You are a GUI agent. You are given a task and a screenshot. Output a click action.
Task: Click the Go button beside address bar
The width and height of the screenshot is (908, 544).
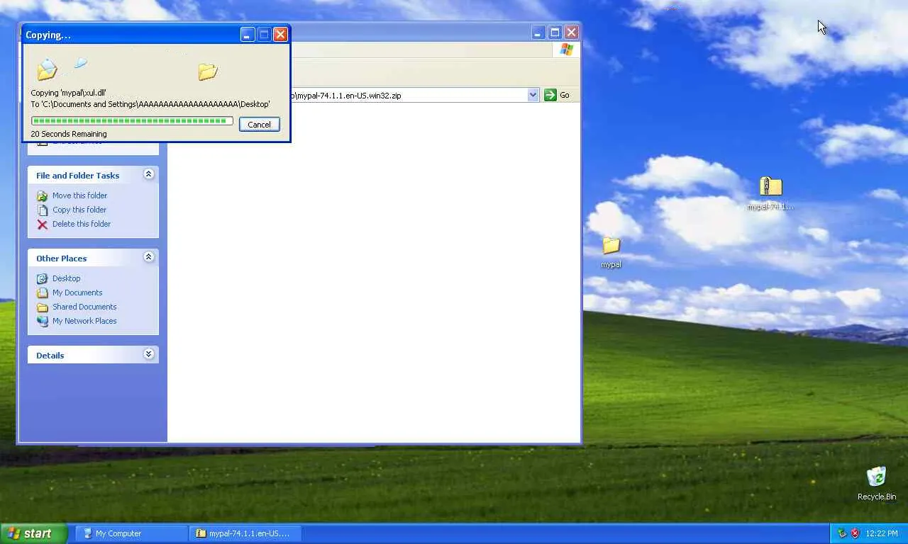557,95
